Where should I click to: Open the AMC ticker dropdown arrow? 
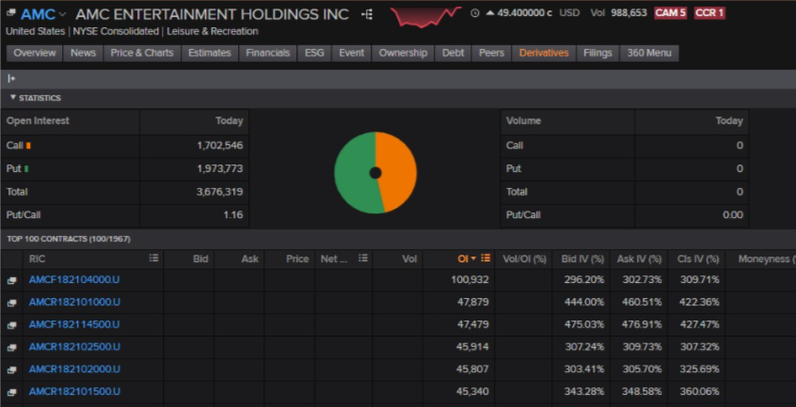62,15
